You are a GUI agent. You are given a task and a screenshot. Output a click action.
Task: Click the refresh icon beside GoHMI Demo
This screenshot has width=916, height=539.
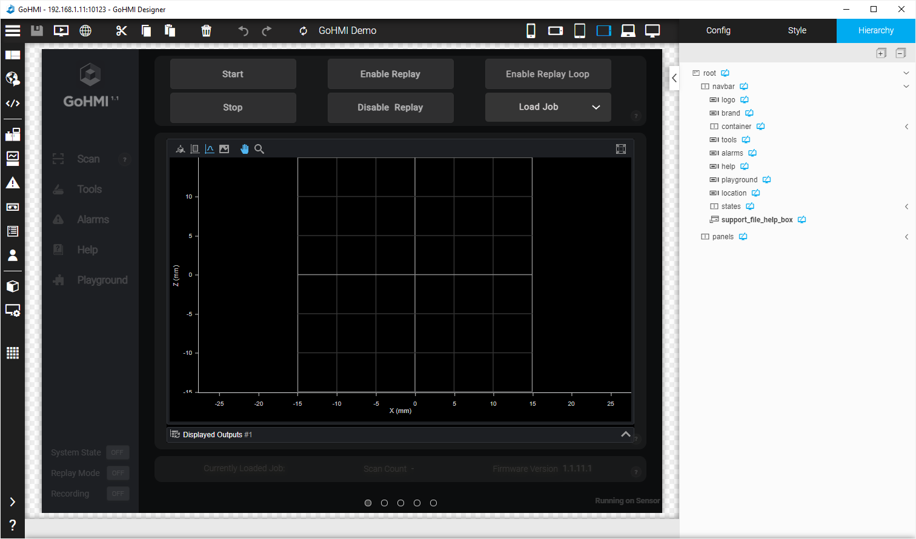tap(303, 31)
